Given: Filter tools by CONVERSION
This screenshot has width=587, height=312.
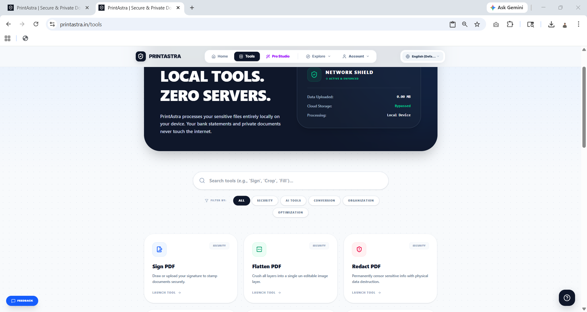Looking at the screenshot, I should 324,201.
